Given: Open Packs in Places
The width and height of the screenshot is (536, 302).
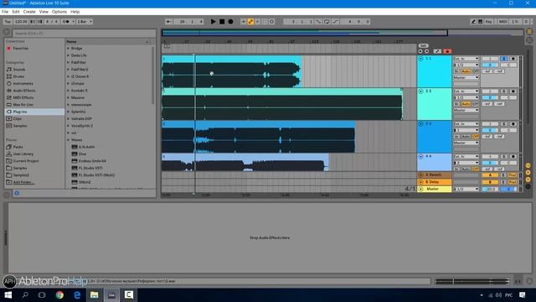Looking at the screenshot, I should point(18,147).
